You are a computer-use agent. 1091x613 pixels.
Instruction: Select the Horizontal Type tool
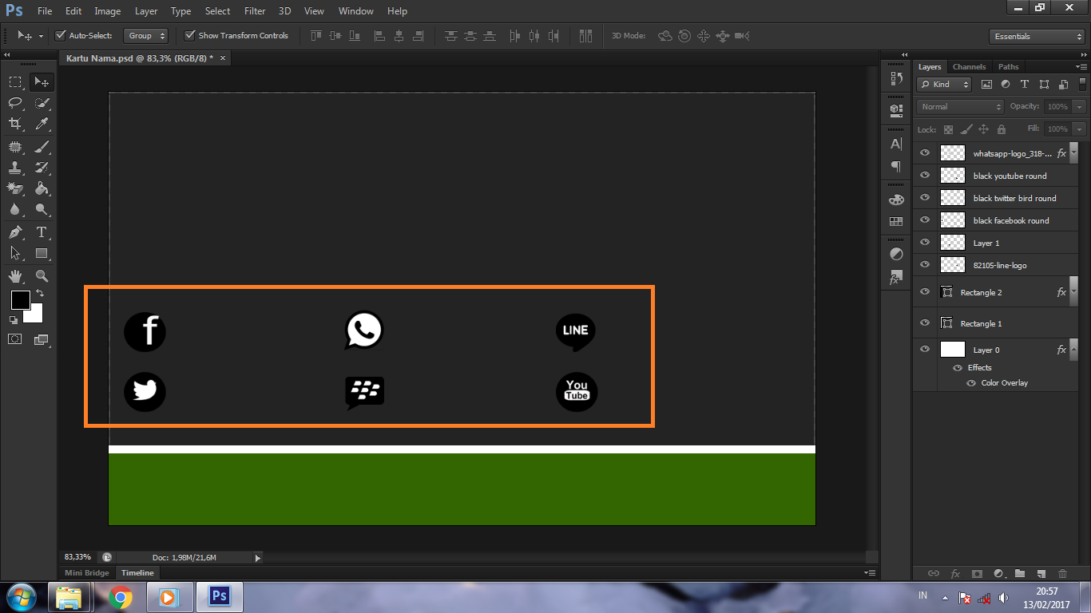tap(42, 232)
